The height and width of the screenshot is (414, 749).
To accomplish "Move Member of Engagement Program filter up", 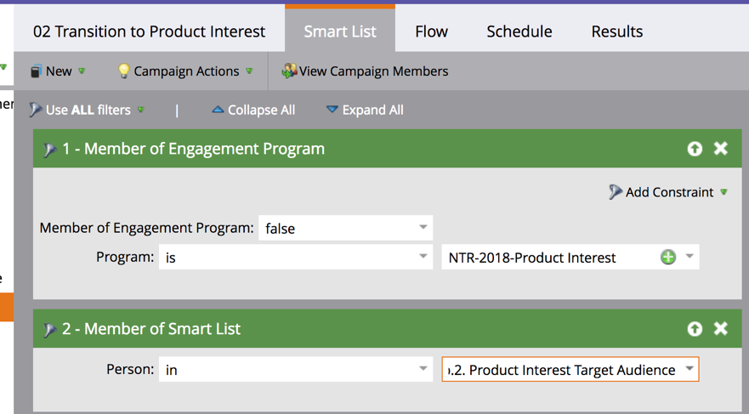I will click(x=695, y=149).
